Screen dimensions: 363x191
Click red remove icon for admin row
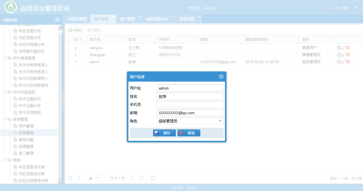point(348,62)
